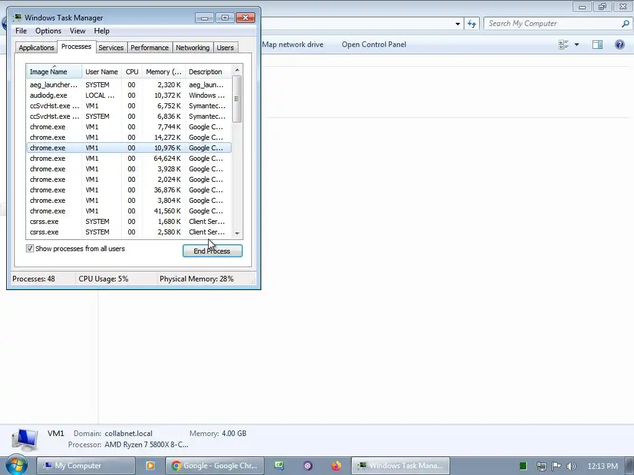This screenshot has width=634, height=475.
Task: Select chrome.exe row using 41,560 K
Action: coord(129,211)
